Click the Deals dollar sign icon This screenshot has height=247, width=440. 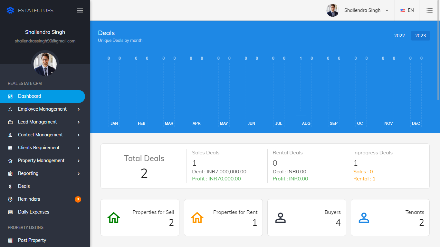[x=10, y=187]
